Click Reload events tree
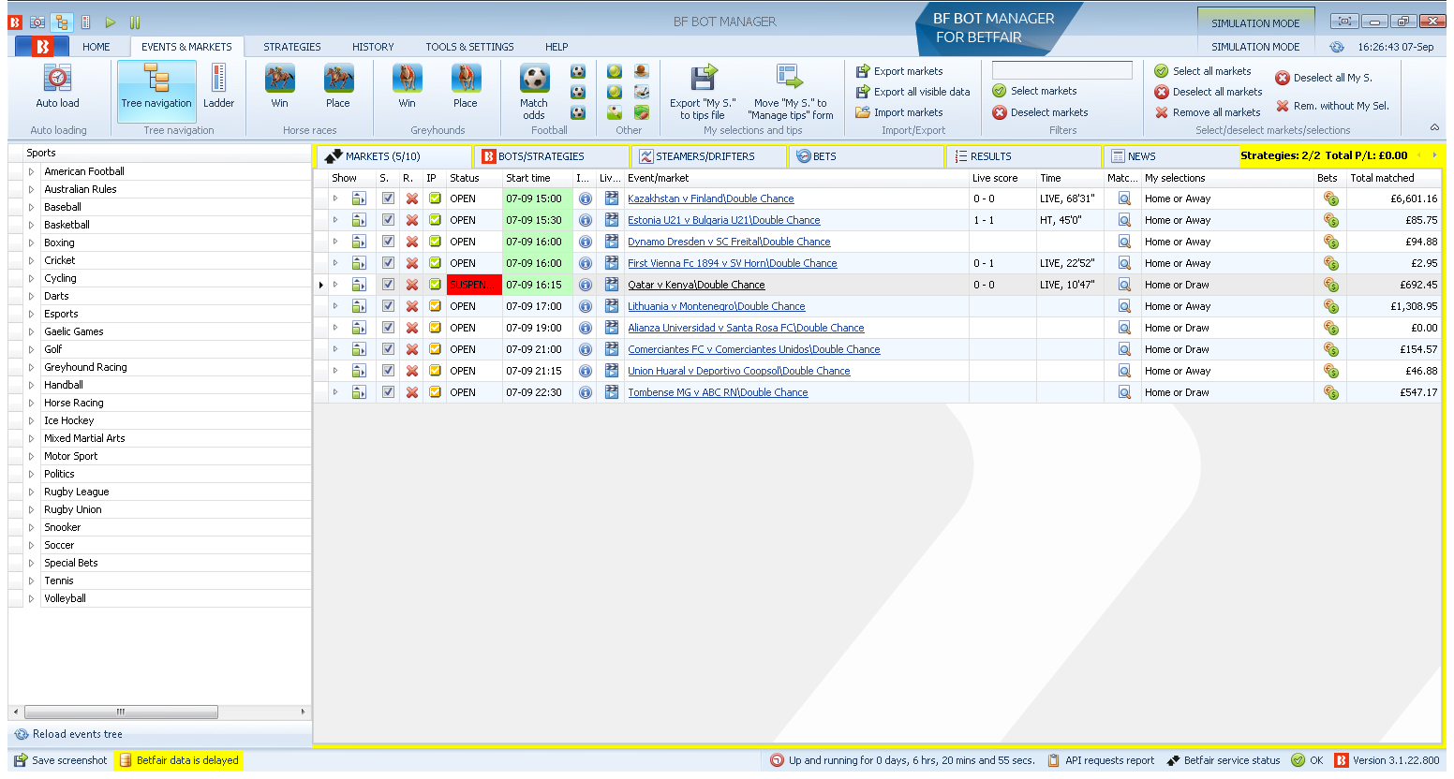The height and width of the screenshot is (779, 1454). click(68, 734)
